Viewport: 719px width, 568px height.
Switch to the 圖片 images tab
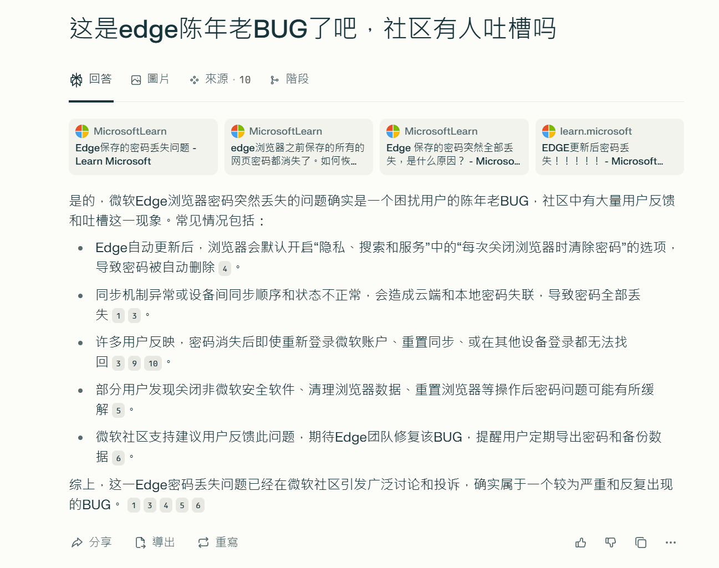tap(150, 79)
